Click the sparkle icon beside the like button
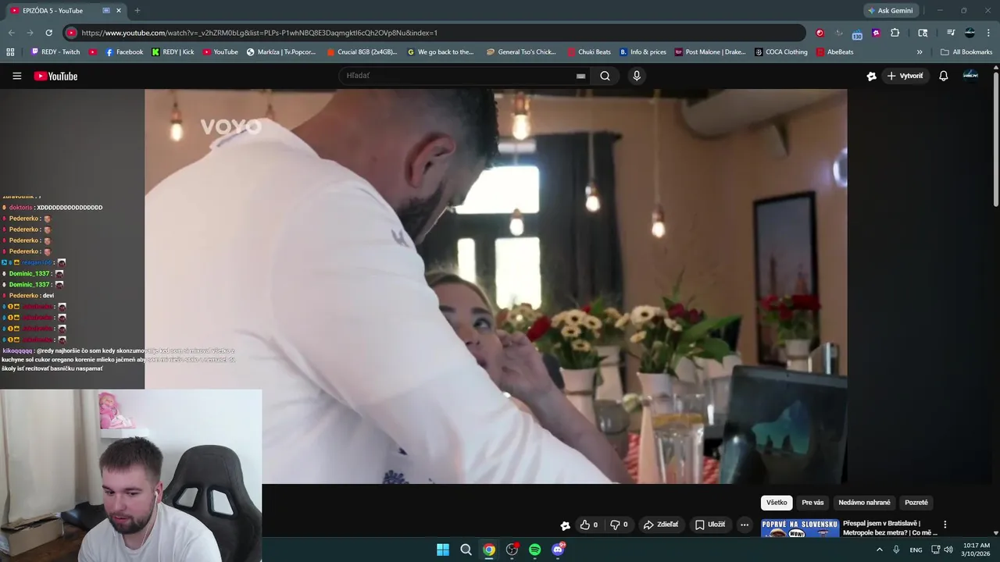Image resolution: width=1000 pixels, height=562 pixels. 566,525
